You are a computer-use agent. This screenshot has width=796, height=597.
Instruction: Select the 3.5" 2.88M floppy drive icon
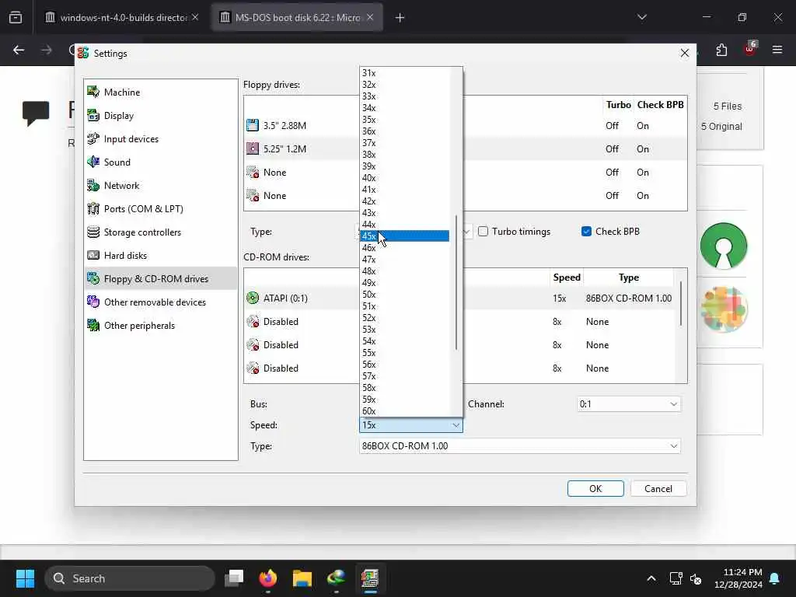click(x=253, y=125)
